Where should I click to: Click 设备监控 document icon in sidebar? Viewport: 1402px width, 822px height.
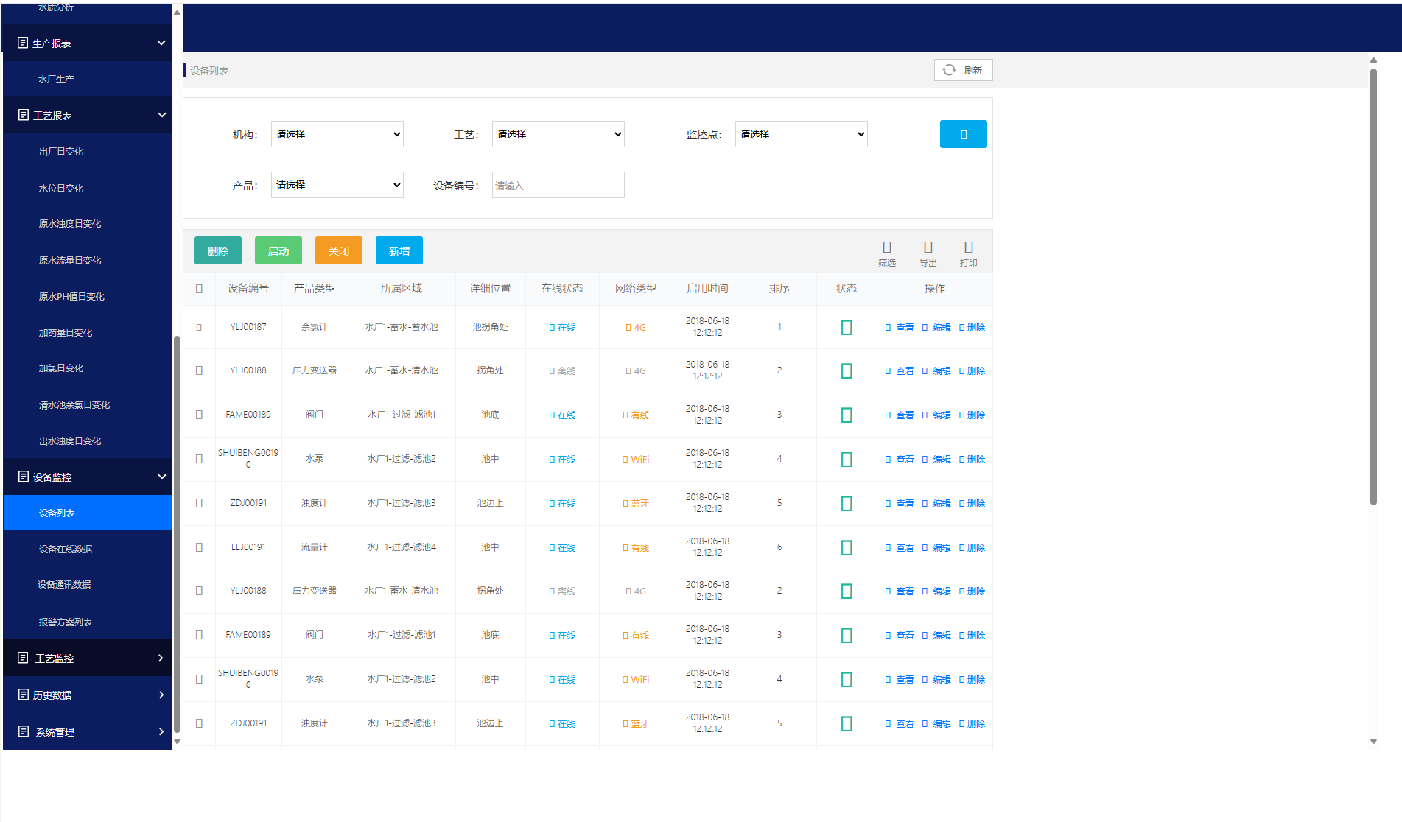(x=23, y=477)
